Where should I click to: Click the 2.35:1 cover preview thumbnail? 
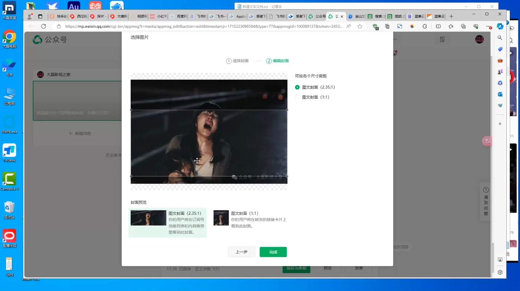pyautogui.click(x=148, y=218)
